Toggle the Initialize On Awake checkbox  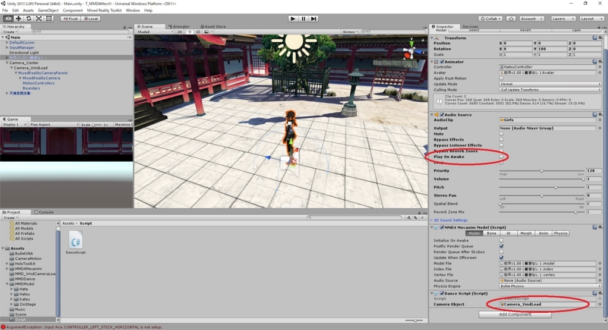click(x=501, y=241)
